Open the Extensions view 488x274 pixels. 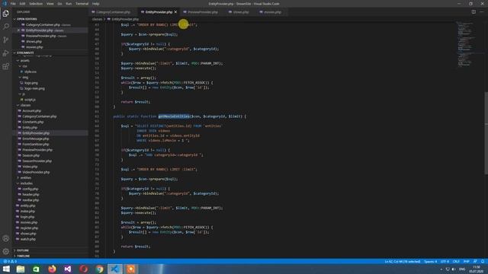point(6,66)
